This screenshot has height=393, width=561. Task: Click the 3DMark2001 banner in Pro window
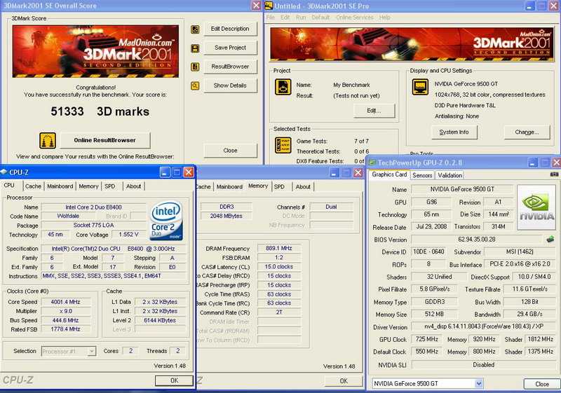(x=411, y=45)
